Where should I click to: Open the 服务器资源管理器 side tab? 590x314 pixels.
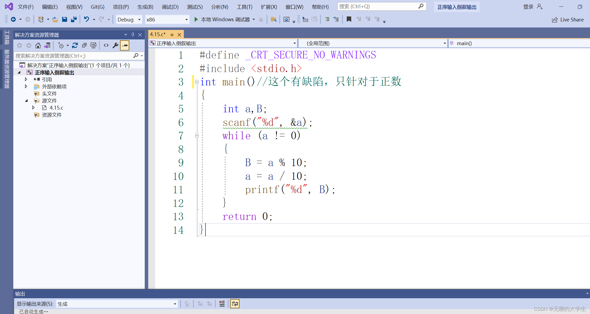point(7,69)
